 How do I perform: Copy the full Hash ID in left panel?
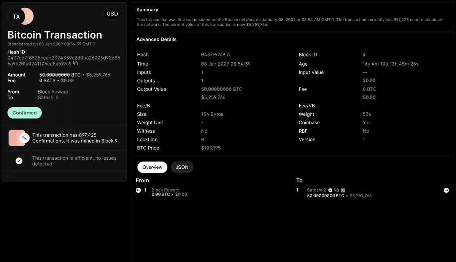tap(75, 63)
